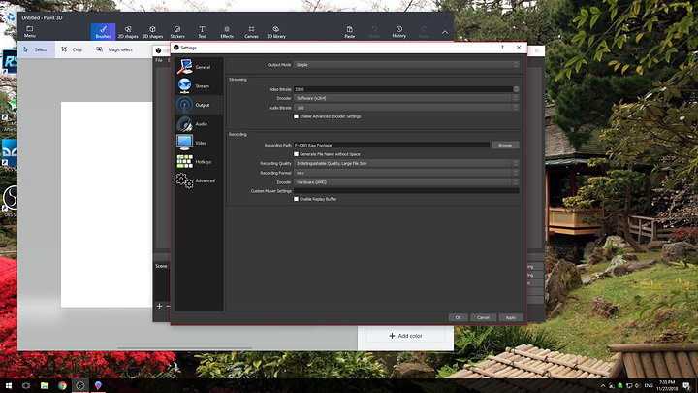This screenshot has height=393, width=698.
Task: Expand the Recording Format dropdown
Action: (x=406, y=173)
